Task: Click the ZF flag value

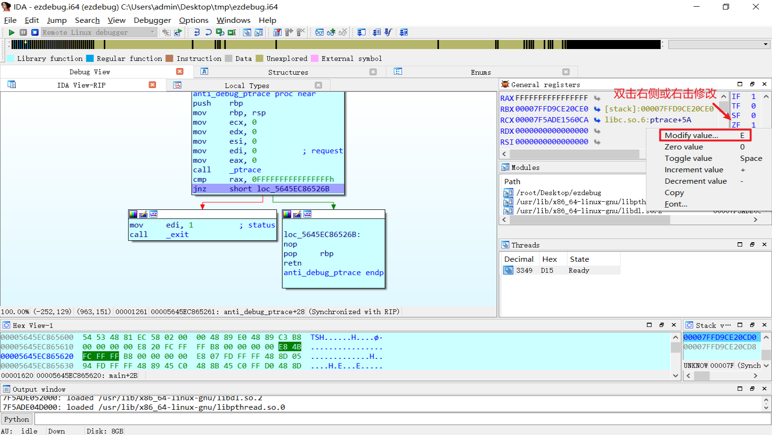Action: tap(753, 125)
